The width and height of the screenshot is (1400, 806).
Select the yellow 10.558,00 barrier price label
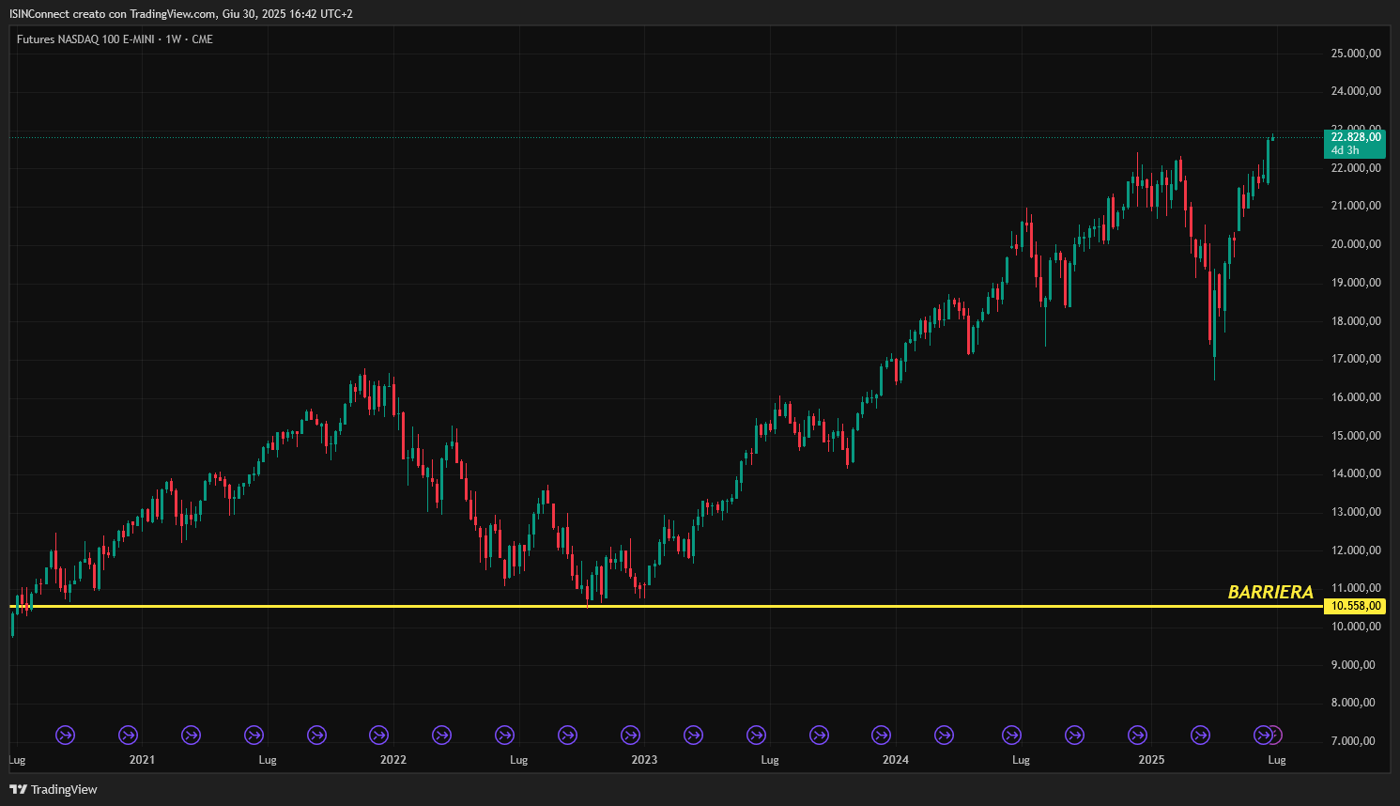coord(1356,606)
